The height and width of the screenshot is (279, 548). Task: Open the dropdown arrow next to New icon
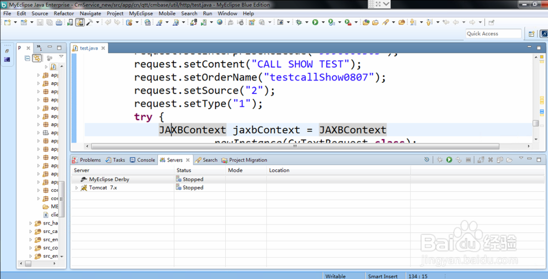[15, 22]
